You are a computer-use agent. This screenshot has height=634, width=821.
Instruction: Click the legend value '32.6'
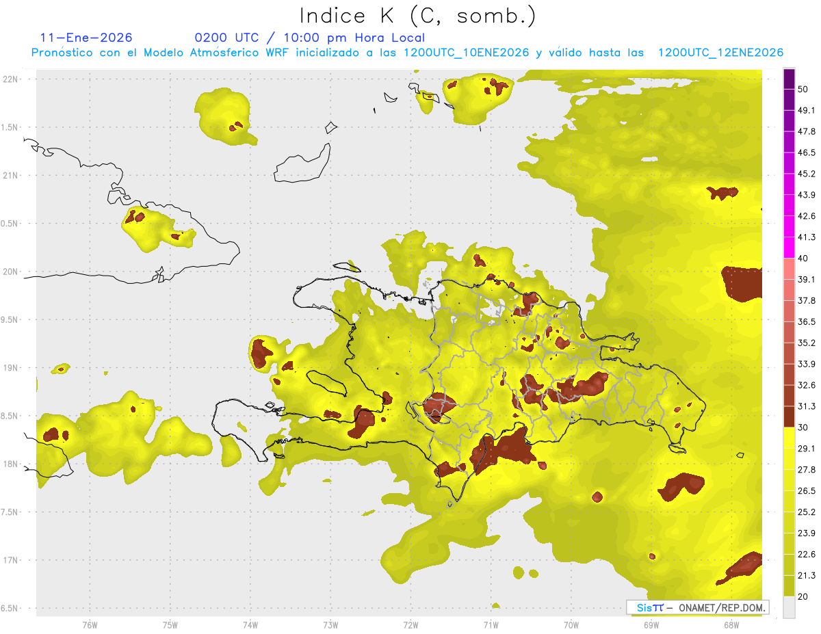coord(807,385)
